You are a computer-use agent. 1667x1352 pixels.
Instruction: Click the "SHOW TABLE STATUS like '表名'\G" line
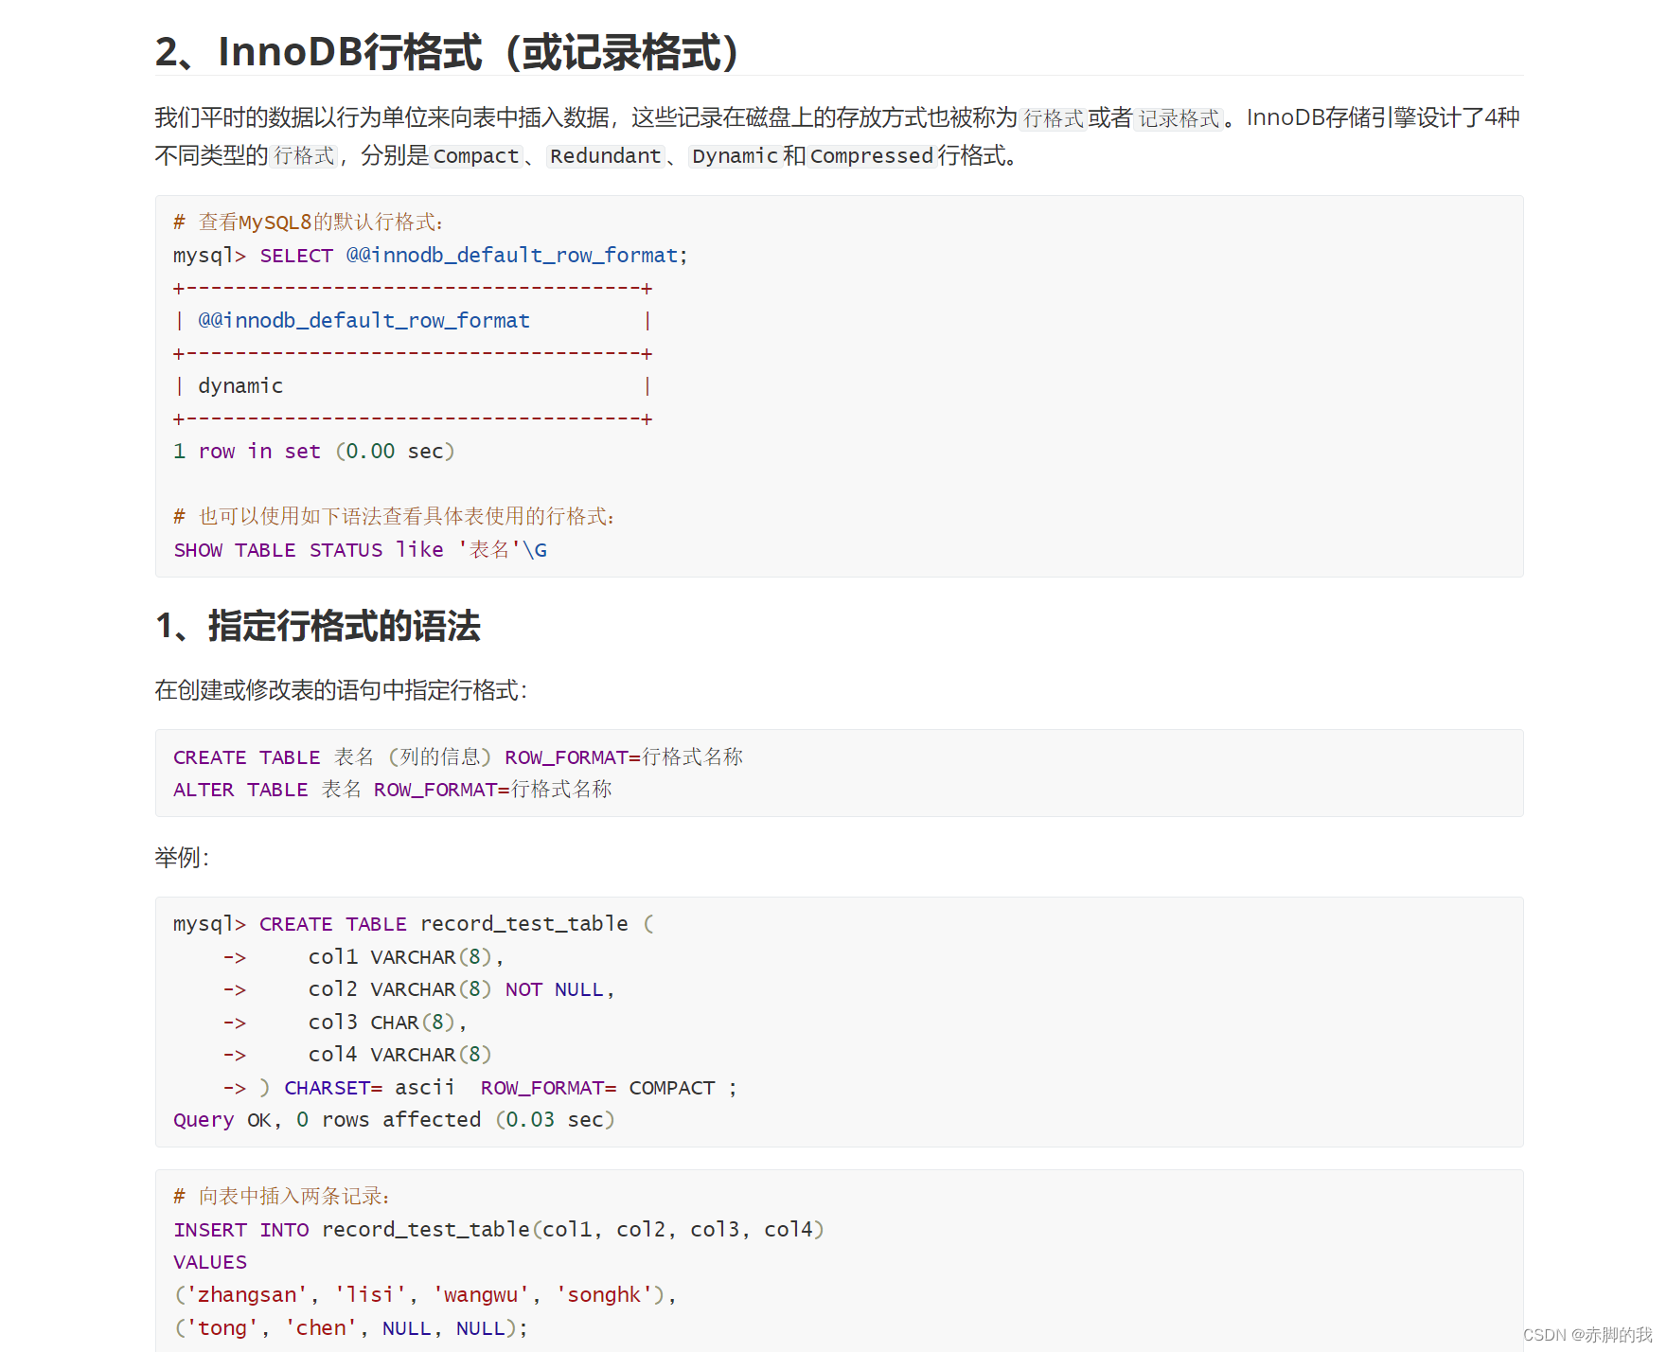coord(361,550)
